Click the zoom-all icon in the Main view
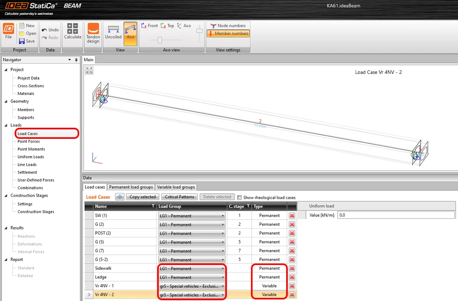Viewport: 458px width, 301px height. [x=89, y=70]
